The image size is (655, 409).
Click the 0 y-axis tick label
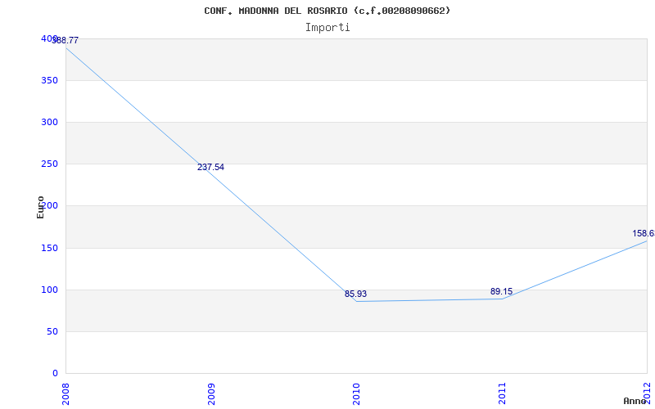[55, 373]
